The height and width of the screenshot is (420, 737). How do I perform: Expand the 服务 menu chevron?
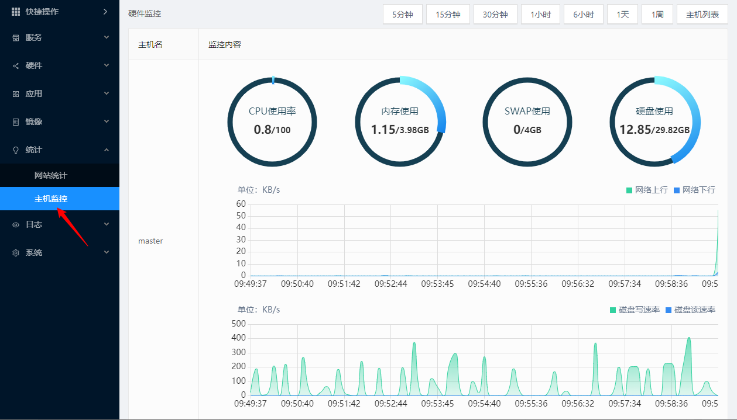(107, 37)
